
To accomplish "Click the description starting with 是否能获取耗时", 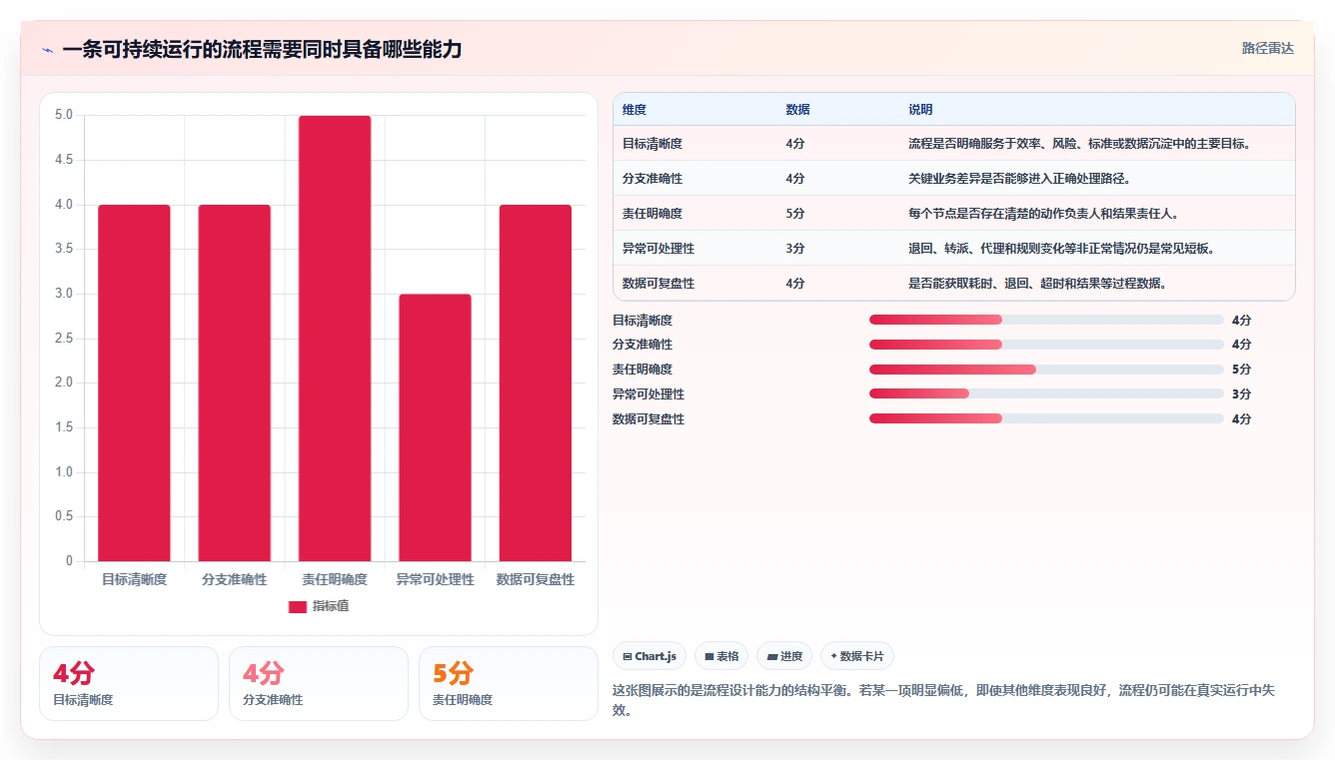I will click(1038, 284).
